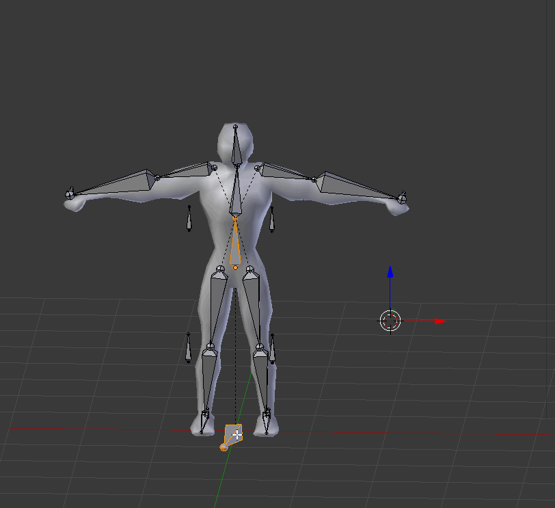Select the thigh bone on screen's right leg
This screenshot has width=555, height=508.
[x=252, y=306]
